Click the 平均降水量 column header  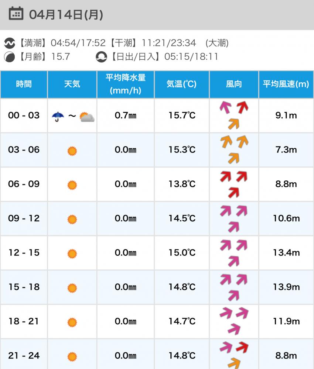point(126,84)
